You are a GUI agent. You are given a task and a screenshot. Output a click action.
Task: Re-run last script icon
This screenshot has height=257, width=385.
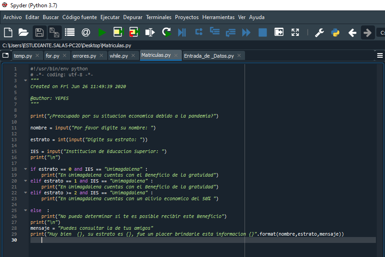(166, 32)
